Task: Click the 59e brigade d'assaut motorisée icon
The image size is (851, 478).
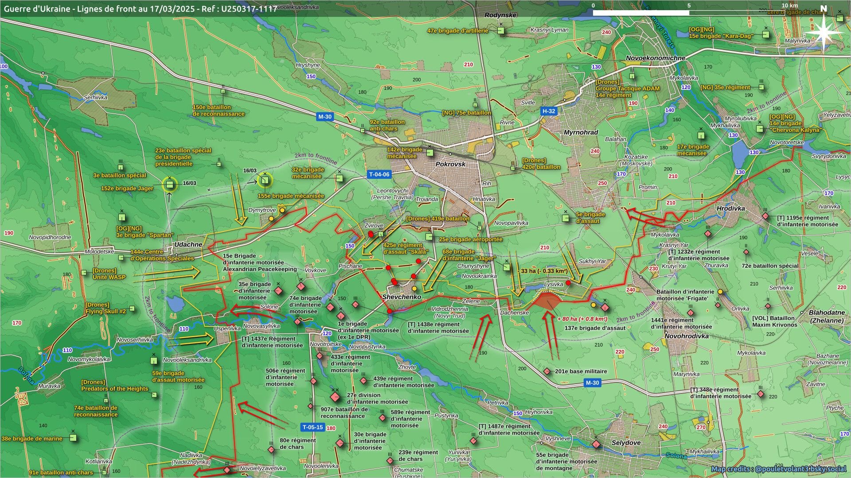Action: point(154,361)
